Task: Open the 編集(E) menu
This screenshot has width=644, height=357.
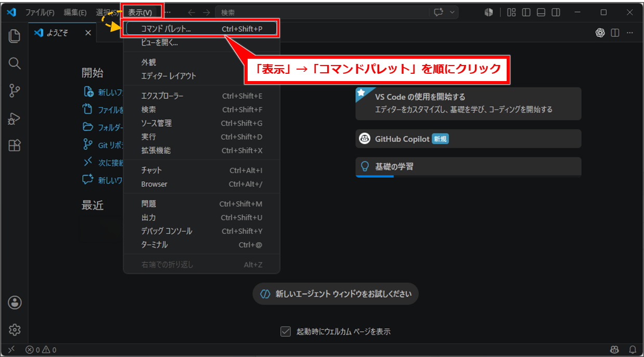Action: point(75,12)
